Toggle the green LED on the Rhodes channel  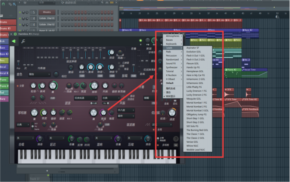[x=20, y=12]
